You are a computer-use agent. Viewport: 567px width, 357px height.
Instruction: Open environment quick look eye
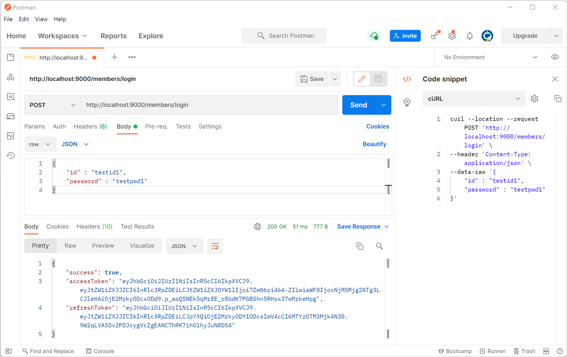(x=555, y=57)
